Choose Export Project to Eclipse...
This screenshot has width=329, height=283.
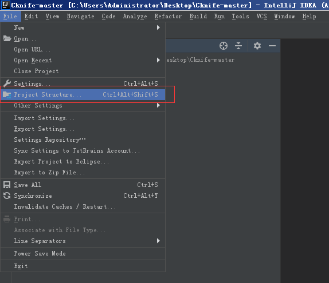pos(83,162)
